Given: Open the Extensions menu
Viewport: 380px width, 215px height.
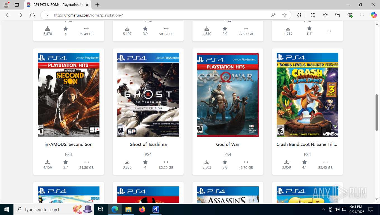Looking at the screenshot, I should pyautogui.click(x=299, y=15).
